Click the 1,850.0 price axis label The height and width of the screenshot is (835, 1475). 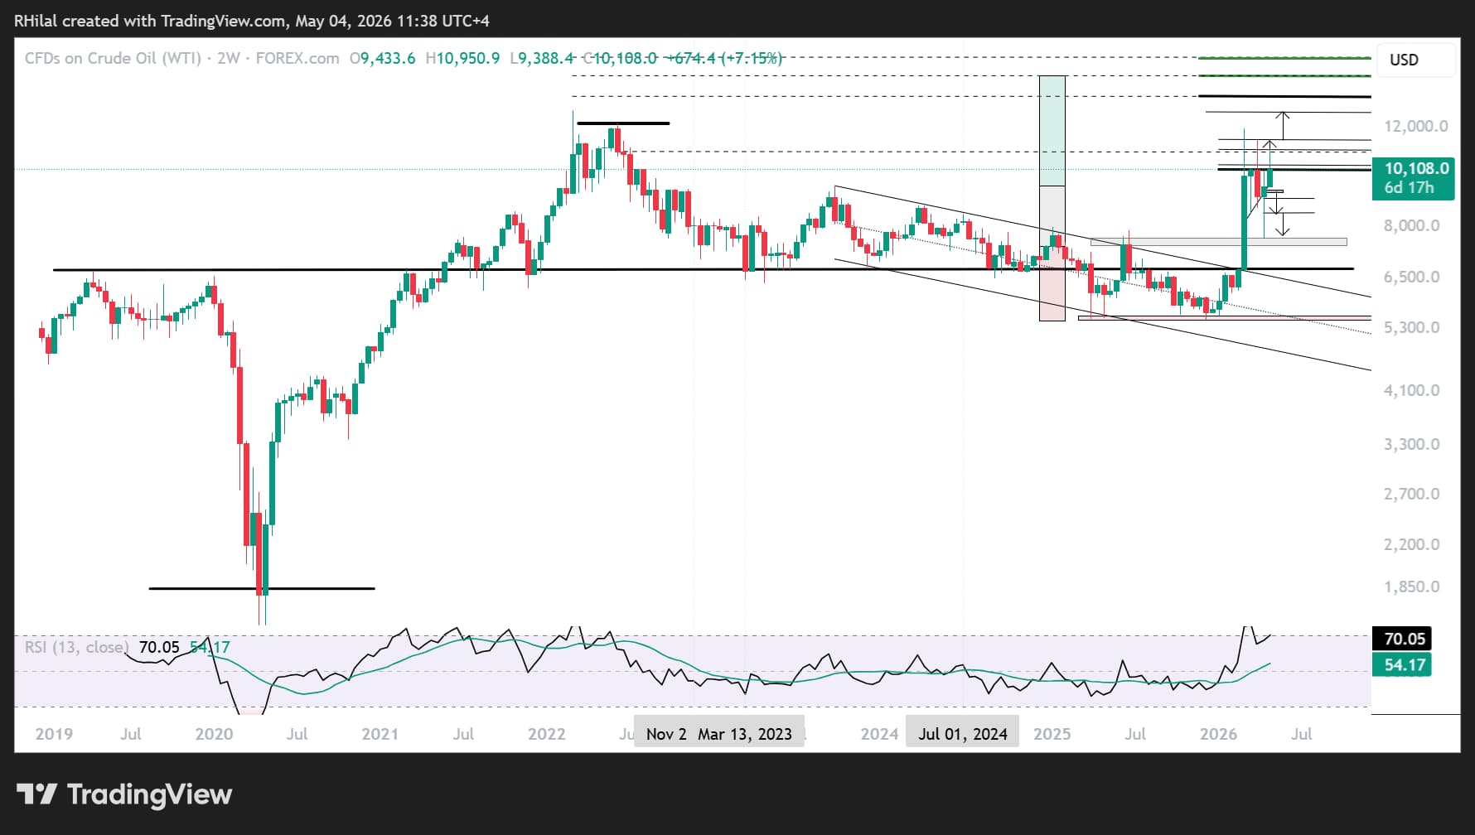1411,586
